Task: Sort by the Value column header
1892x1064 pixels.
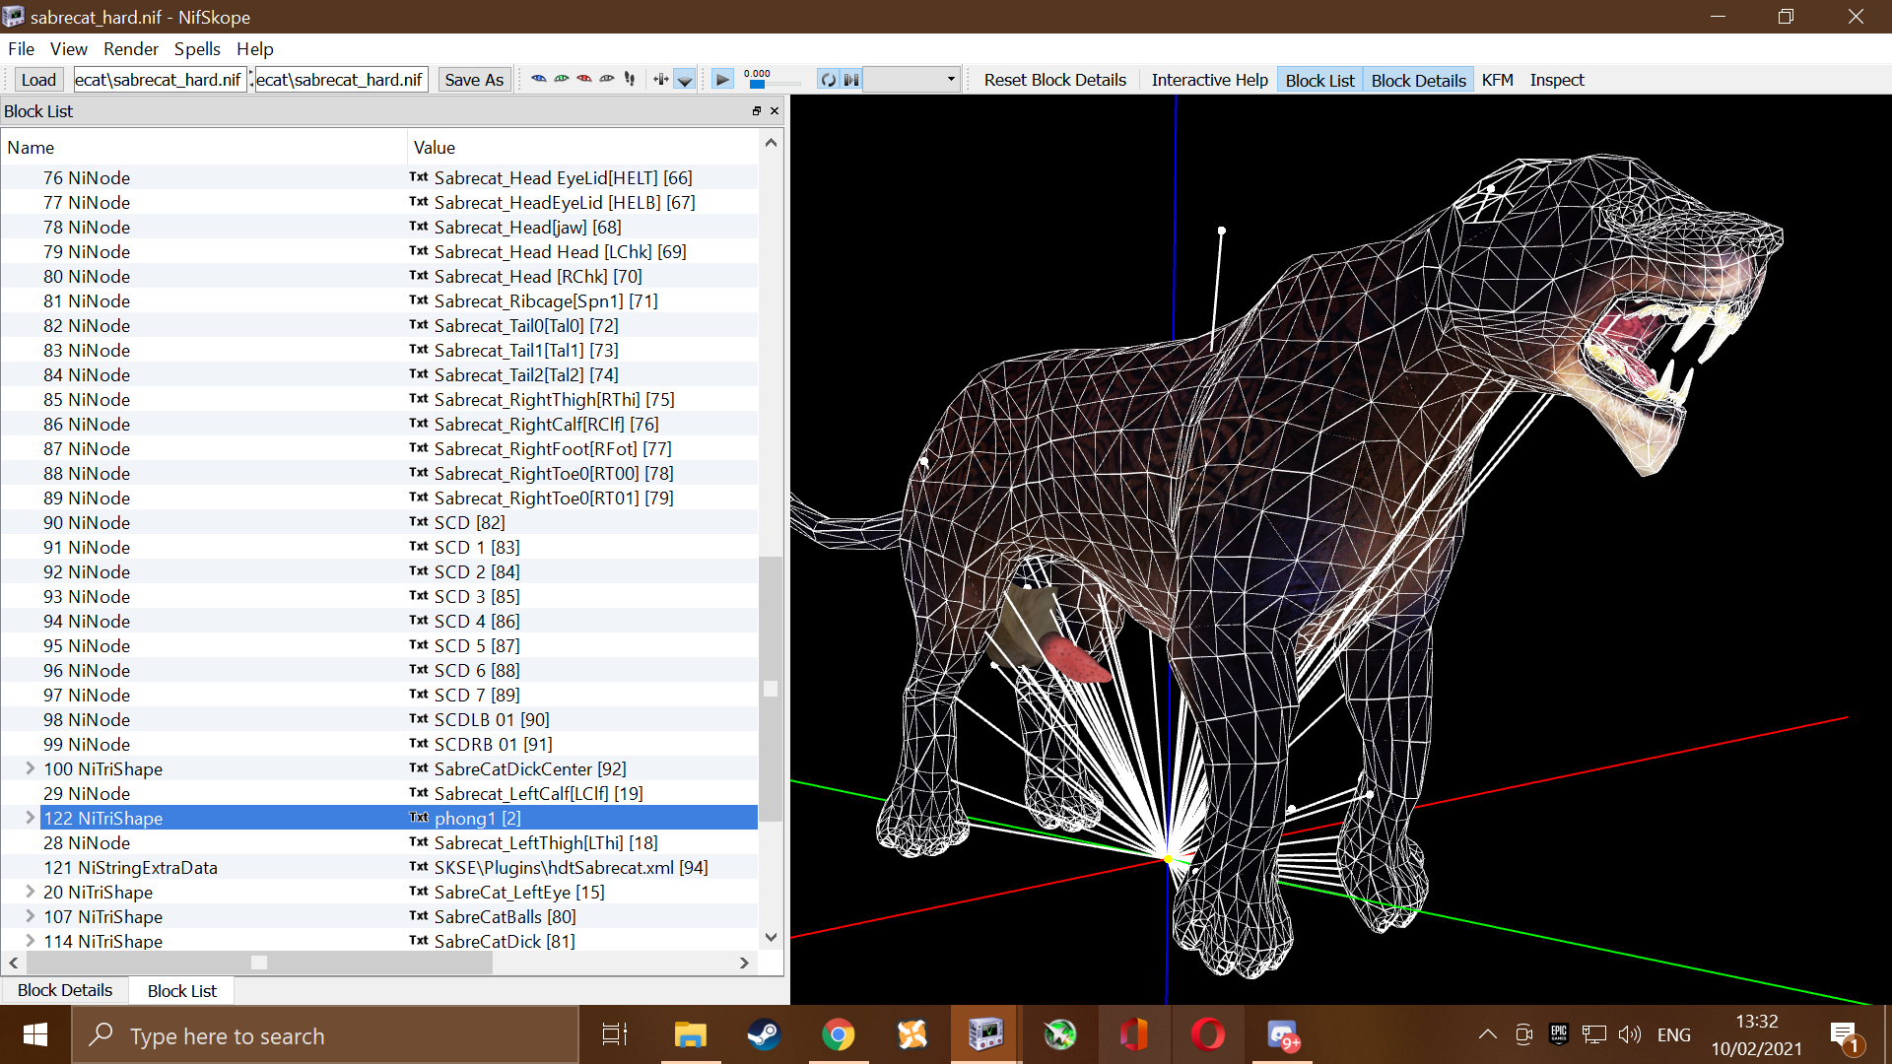Action: (582, 148)
